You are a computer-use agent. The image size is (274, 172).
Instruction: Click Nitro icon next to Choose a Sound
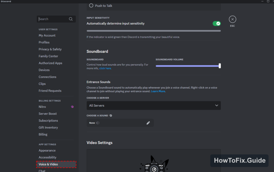[111, 115]
